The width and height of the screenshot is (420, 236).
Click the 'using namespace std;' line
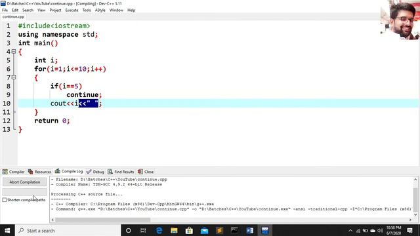coord(58,35)
